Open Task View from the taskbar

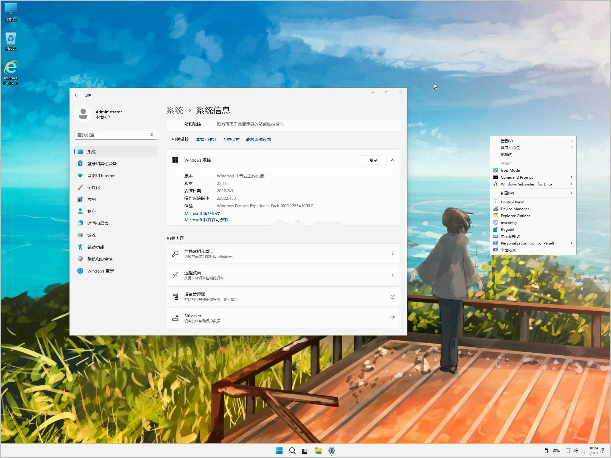coord(305,451)
